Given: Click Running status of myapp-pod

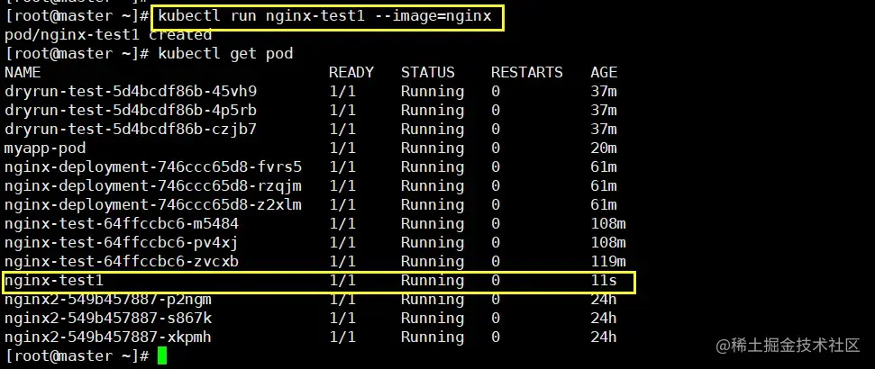Looking at the screenshot, I should click(433, 148).
